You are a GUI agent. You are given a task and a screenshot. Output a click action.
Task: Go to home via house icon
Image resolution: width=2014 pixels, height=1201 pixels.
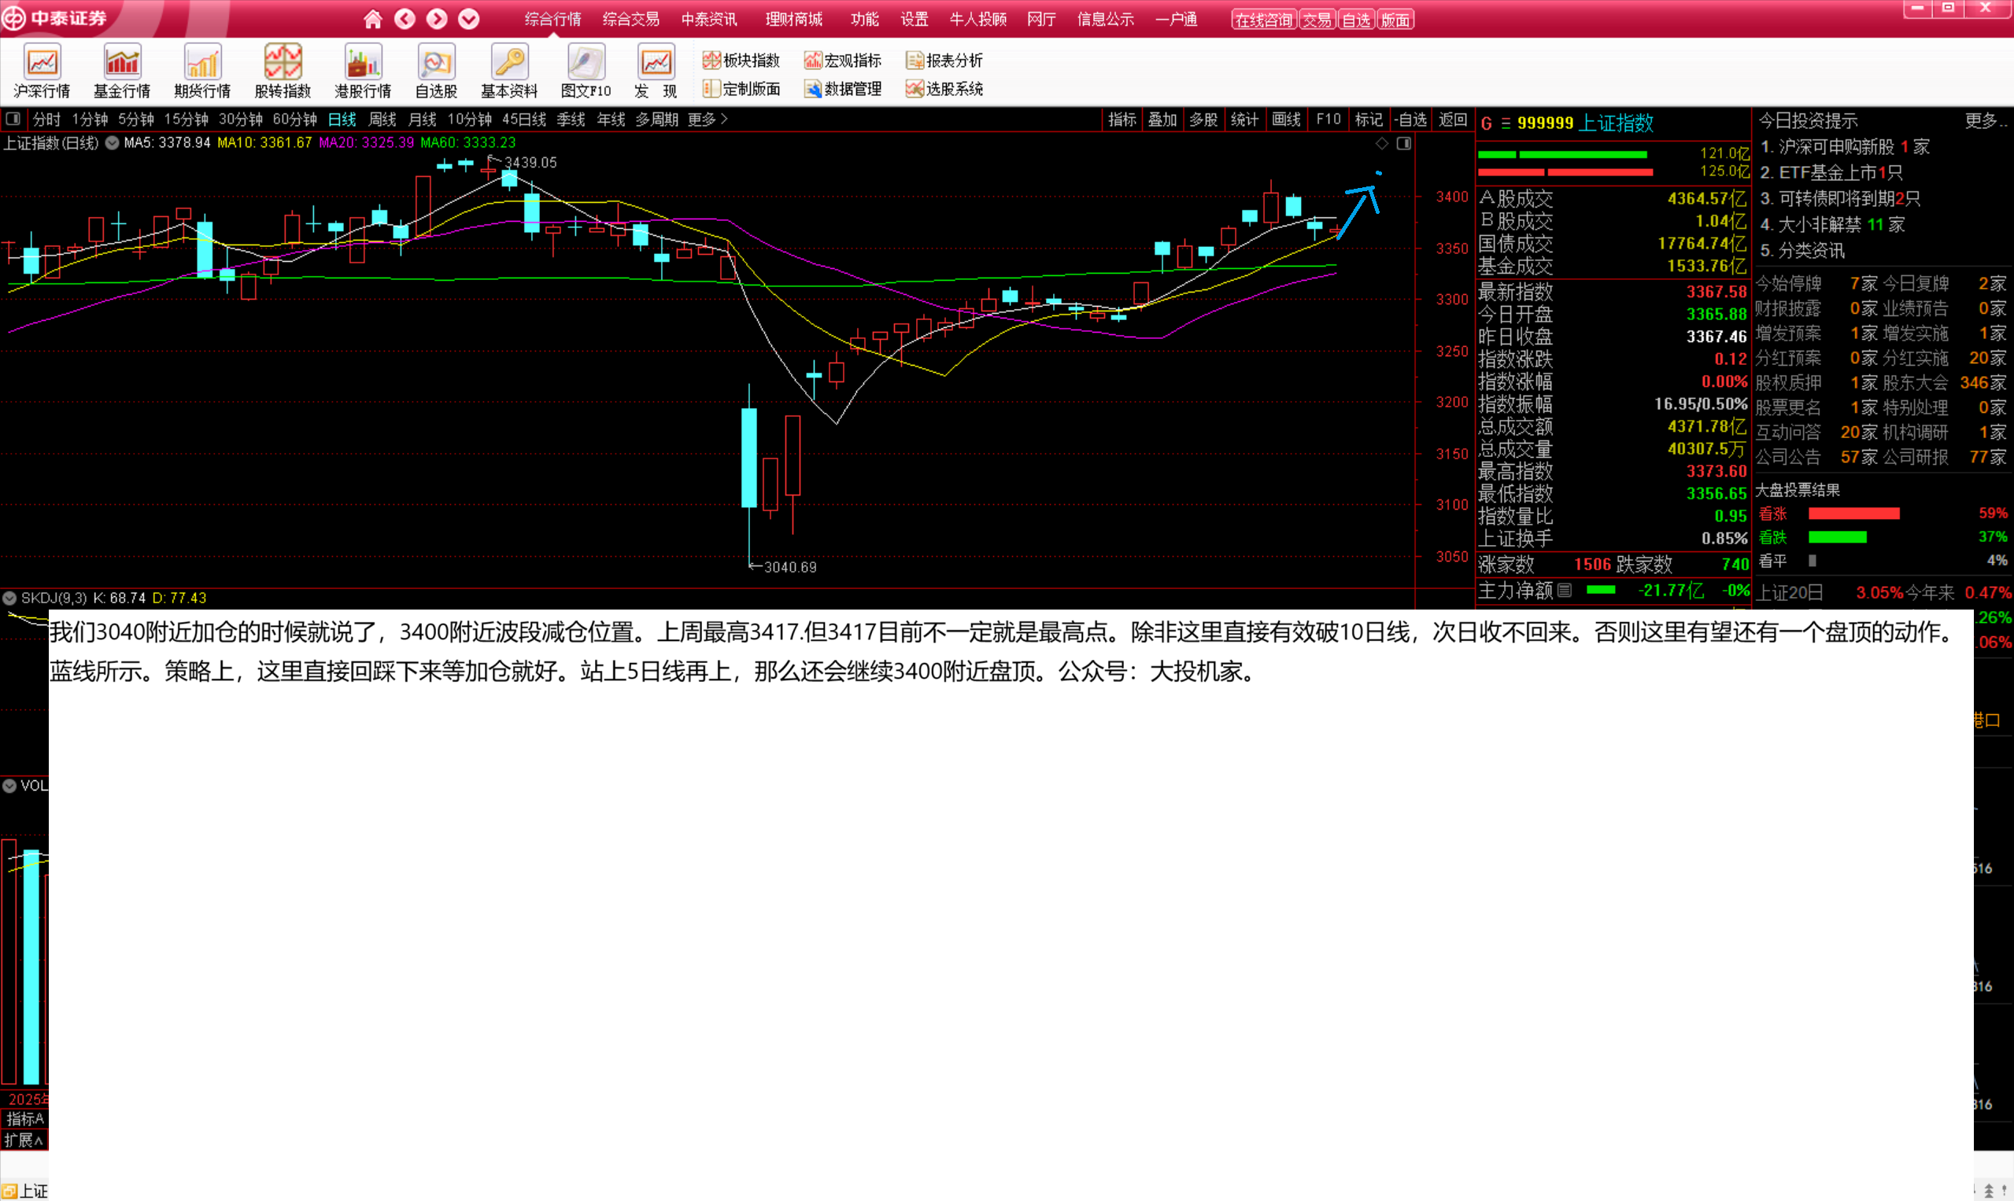click(x=372, y=19)
